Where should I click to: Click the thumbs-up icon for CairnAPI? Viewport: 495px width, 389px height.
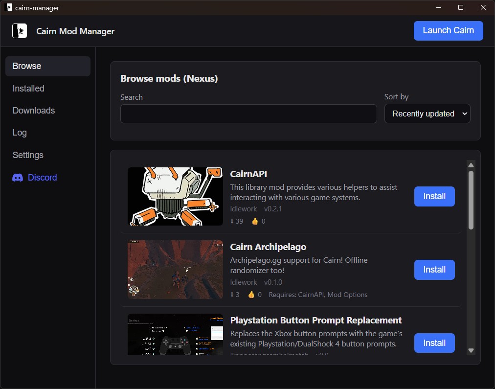point(255,221)
